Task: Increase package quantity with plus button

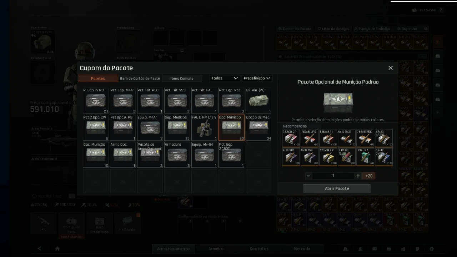Action: click(358, 176)
